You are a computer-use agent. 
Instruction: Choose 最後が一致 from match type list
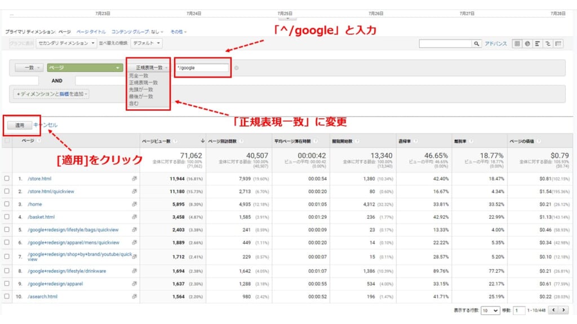tap(141, 97)
